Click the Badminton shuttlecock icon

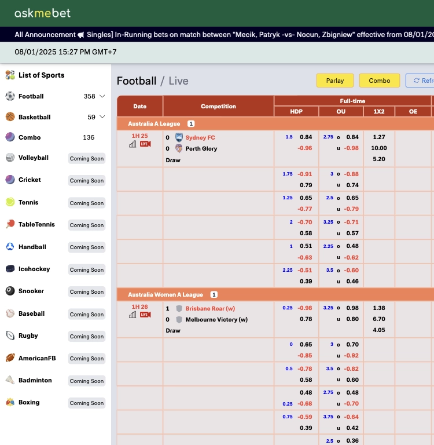tap(10, 380)
